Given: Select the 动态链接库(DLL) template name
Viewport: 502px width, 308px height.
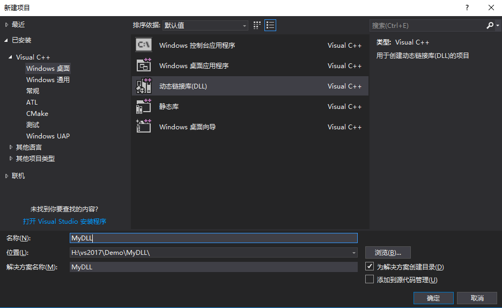Looking at the screenshot, I should pyautogui.click(x=183, y=86).
